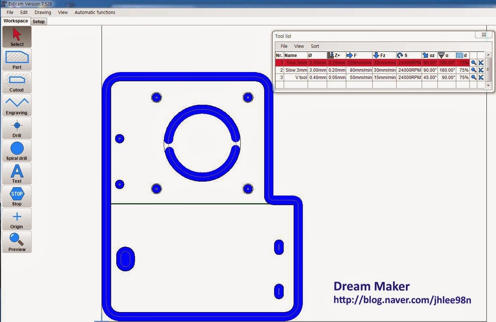Open the Drawing menu
Viewport: 496px width, 322px height.
tap(42, 12)
